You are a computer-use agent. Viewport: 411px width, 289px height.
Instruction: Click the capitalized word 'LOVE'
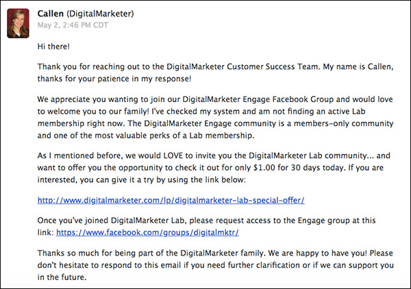point(173,155)
